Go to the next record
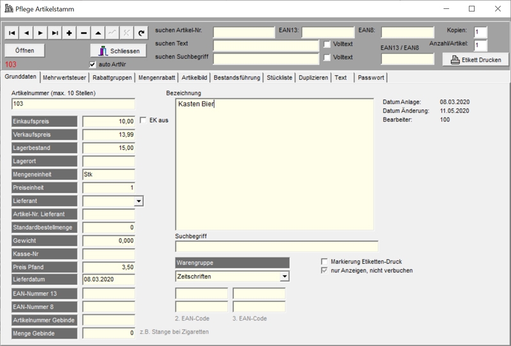 tap(40, 33)
